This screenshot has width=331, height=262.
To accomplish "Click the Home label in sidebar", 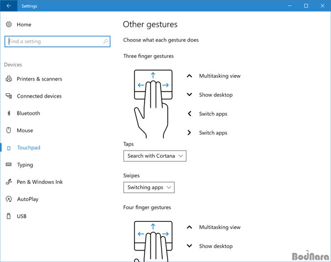I will [x=24, y=25].
